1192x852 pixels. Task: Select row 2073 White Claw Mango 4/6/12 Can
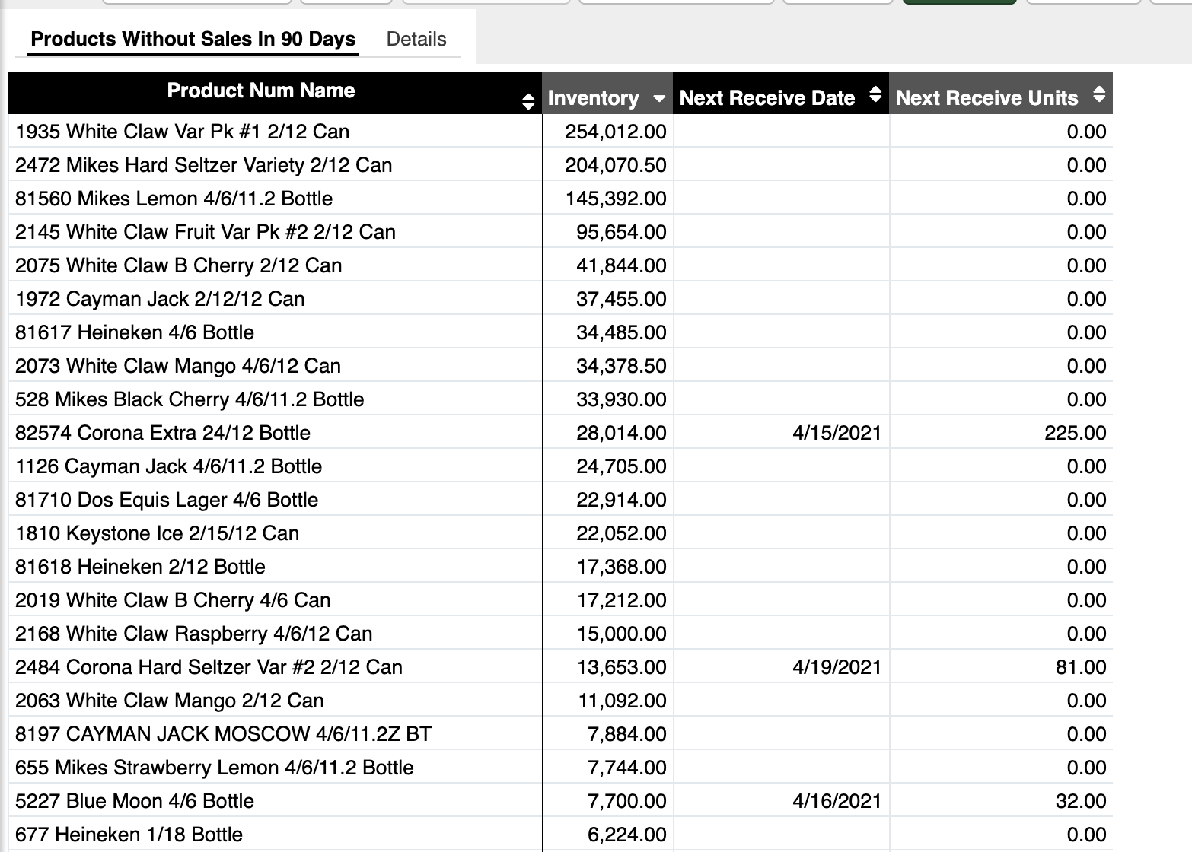pyautogui.click(x=560, y=366)
